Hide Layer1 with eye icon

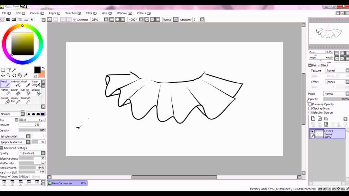tap(312, 131)
